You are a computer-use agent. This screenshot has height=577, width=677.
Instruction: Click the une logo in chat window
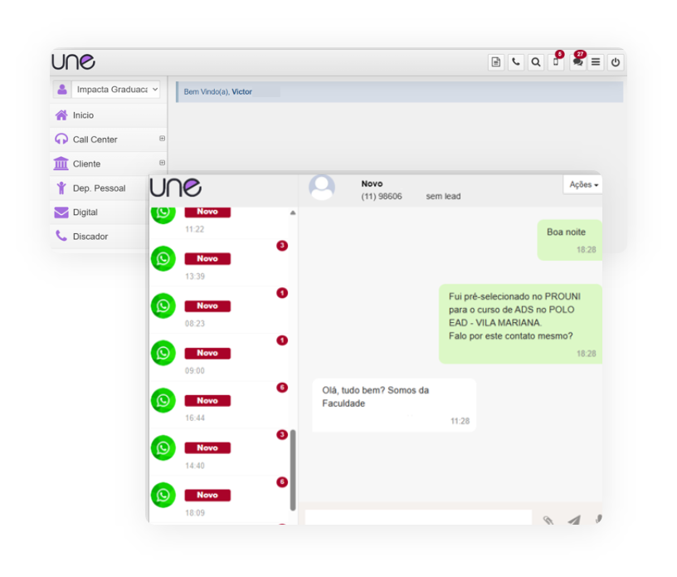pyautogui.click(x=176, y=187)
